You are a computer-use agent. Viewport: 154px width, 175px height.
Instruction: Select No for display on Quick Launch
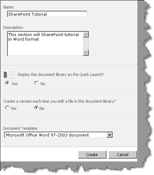[x=36, y=83]
